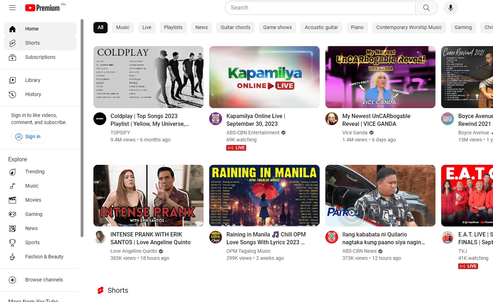The height and width of the screenshot is (302, 493).
Task: Play the Raining in Manila thumbnail
Action: coord(264,196)
